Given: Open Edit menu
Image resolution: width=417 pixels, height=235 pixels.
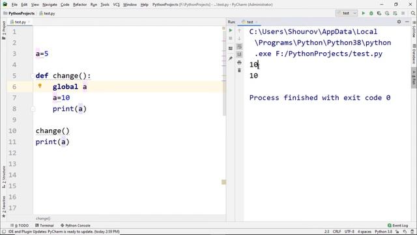Looking at the screenshot, I should click(x=24, y=5).
